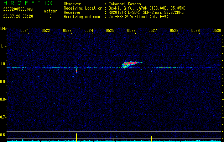Click the Receiver field label
The image size is (224, 142).
[x=72, y=12]
